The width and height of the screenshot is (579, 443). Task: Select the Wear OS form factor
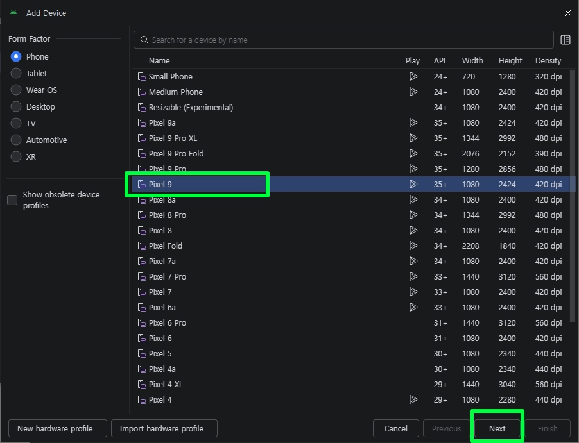16,90
